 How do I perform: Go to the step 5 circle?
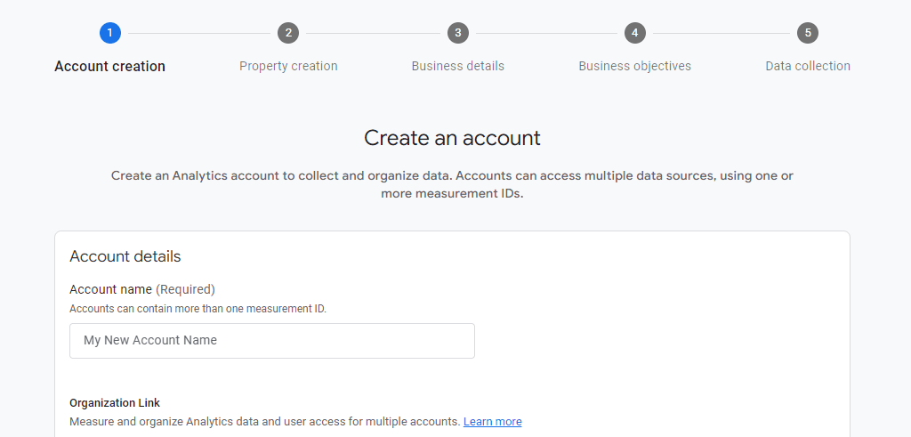click(x=808, y=33)
